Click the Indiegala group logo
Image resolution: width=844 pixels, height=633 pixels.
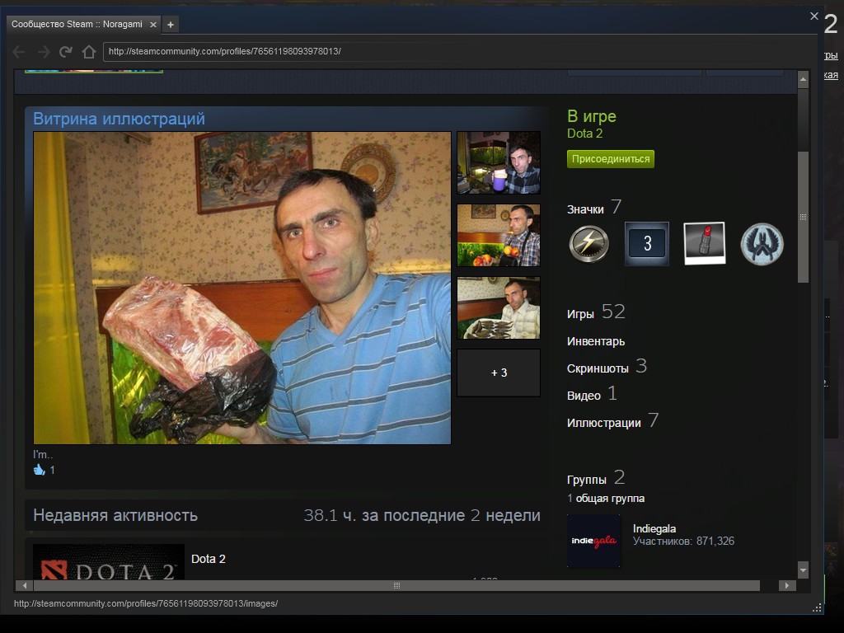click(x=593, y=541)
